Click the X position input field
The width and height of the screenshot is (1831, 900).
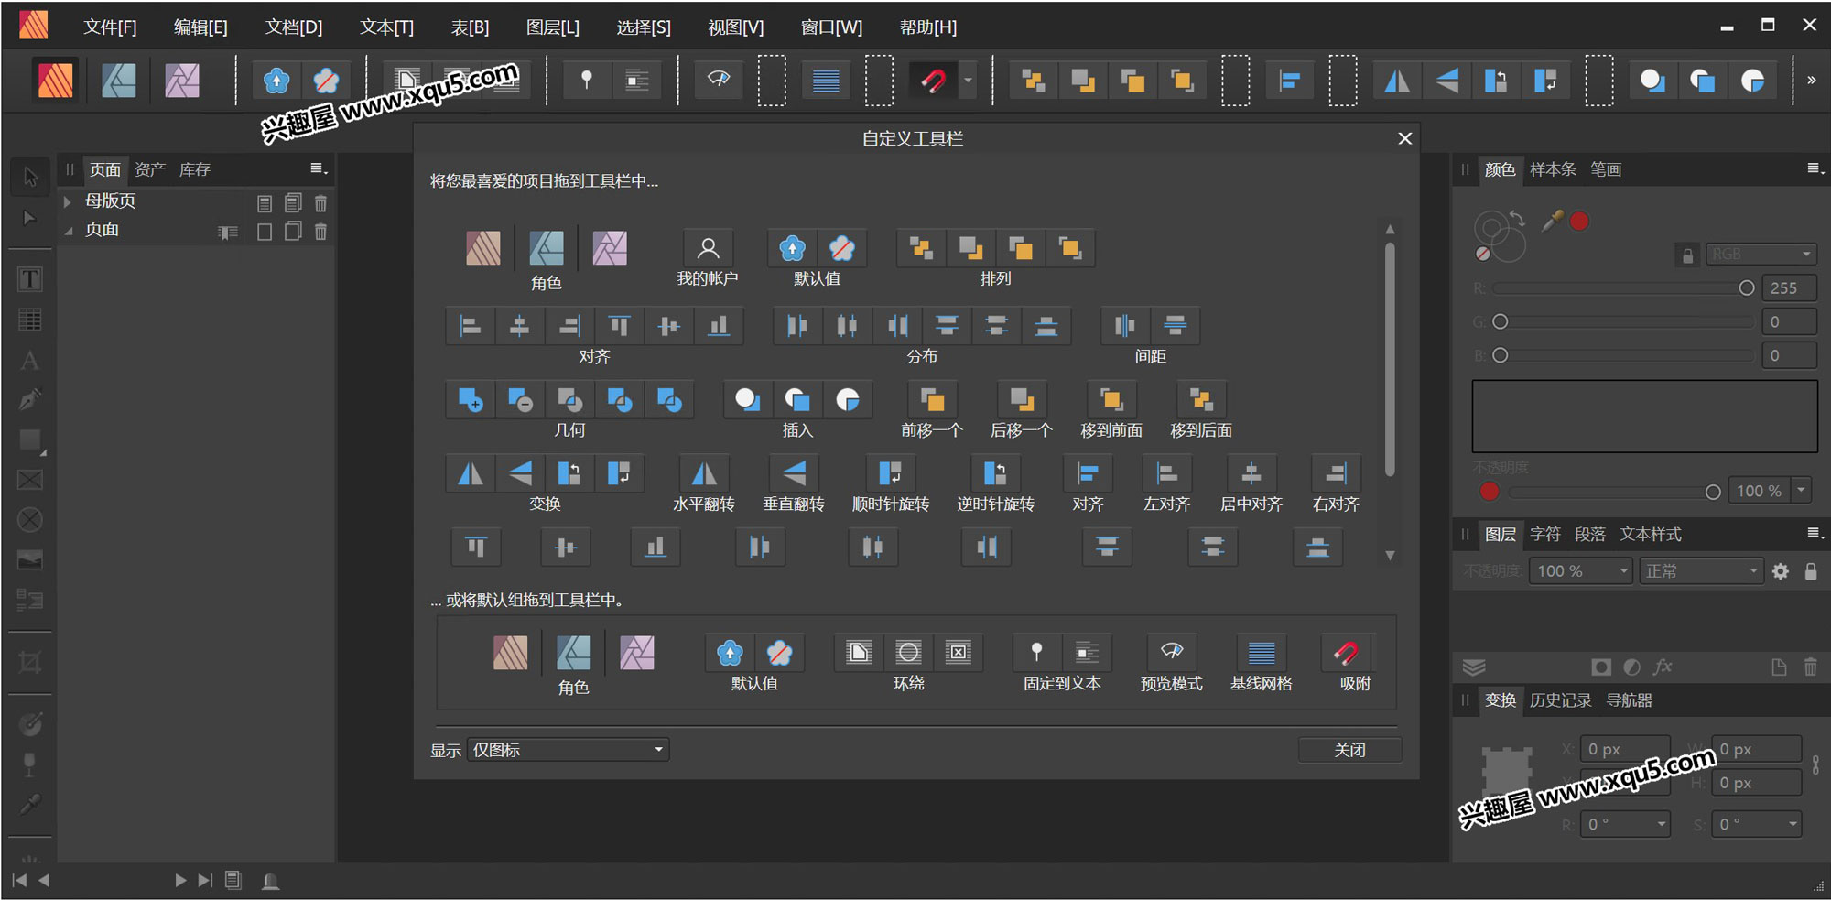click(1624, 749)
